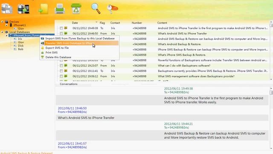Select the iPhone4,1 device node
Image resolution: width=273 pixels, height=154 pixels.
(x=20, y=25)
